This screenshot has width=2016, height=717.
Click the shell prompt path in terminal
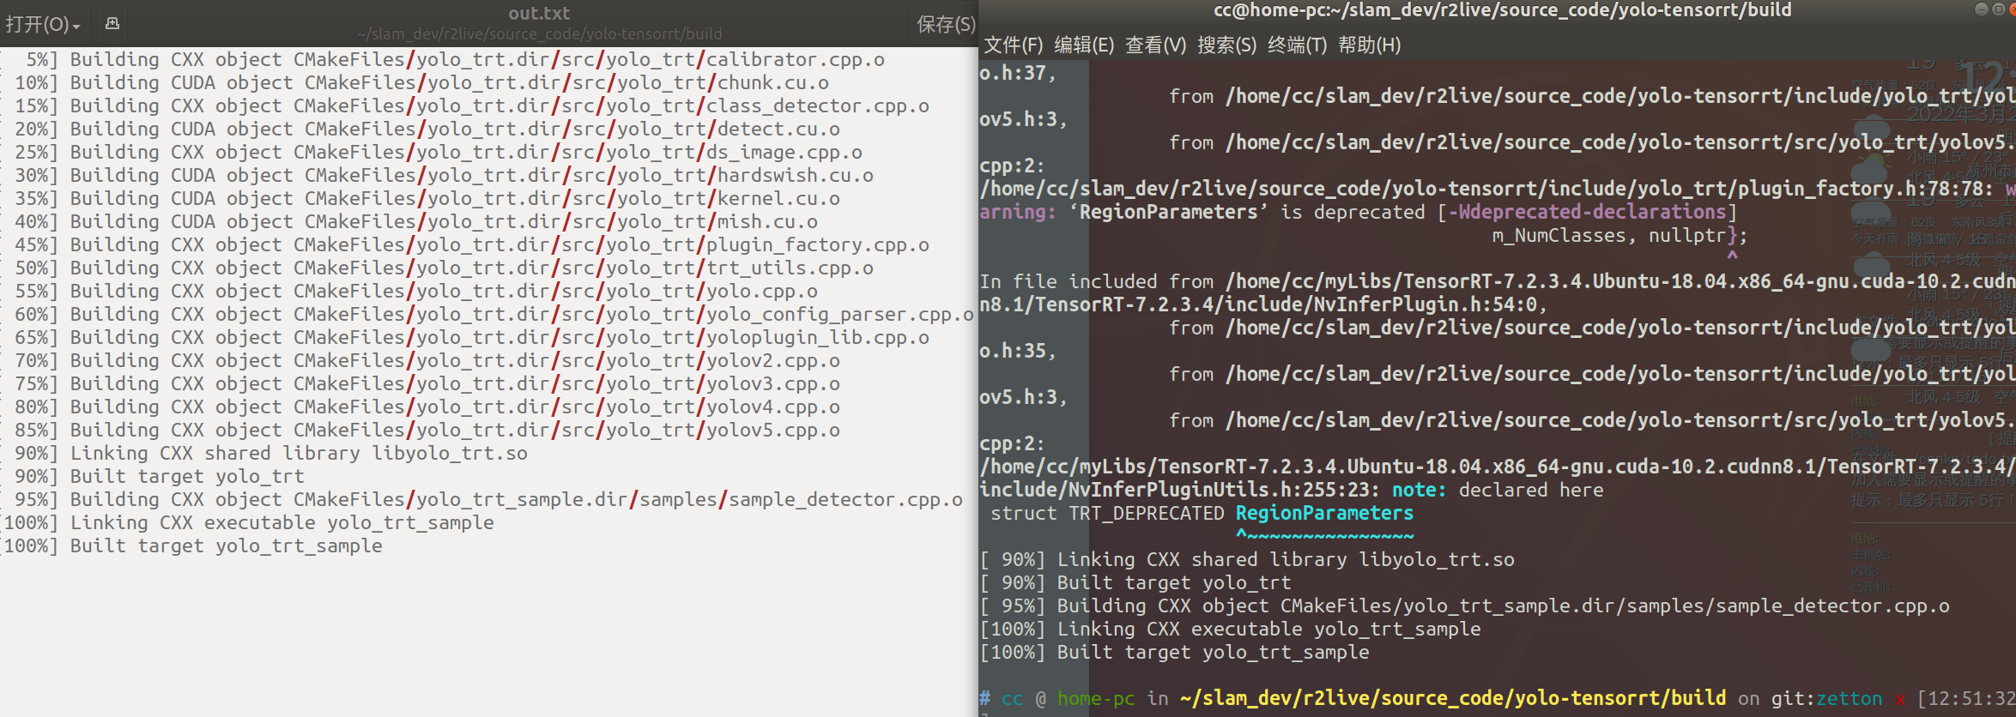click(x=1453, y=698)
